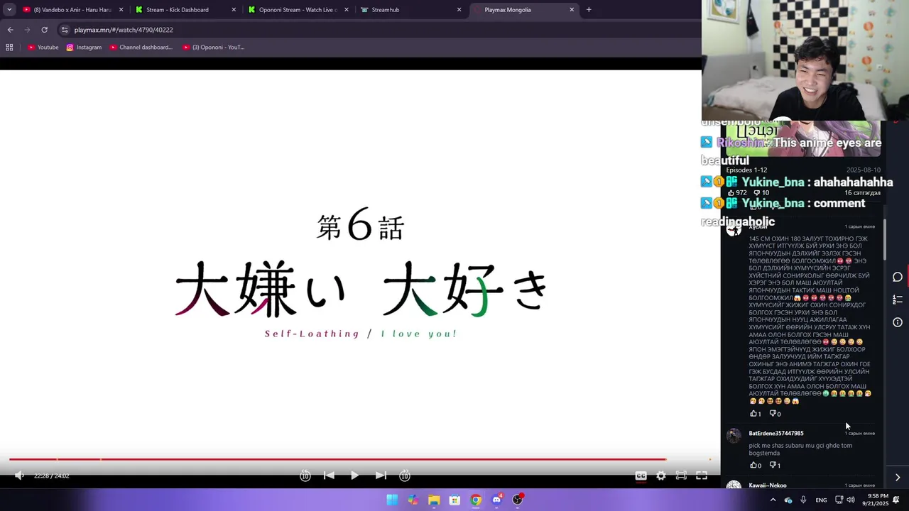Open volume tray control
Image resolution: width=909 pixels, height=511 pixels.
tap(851, 500)
